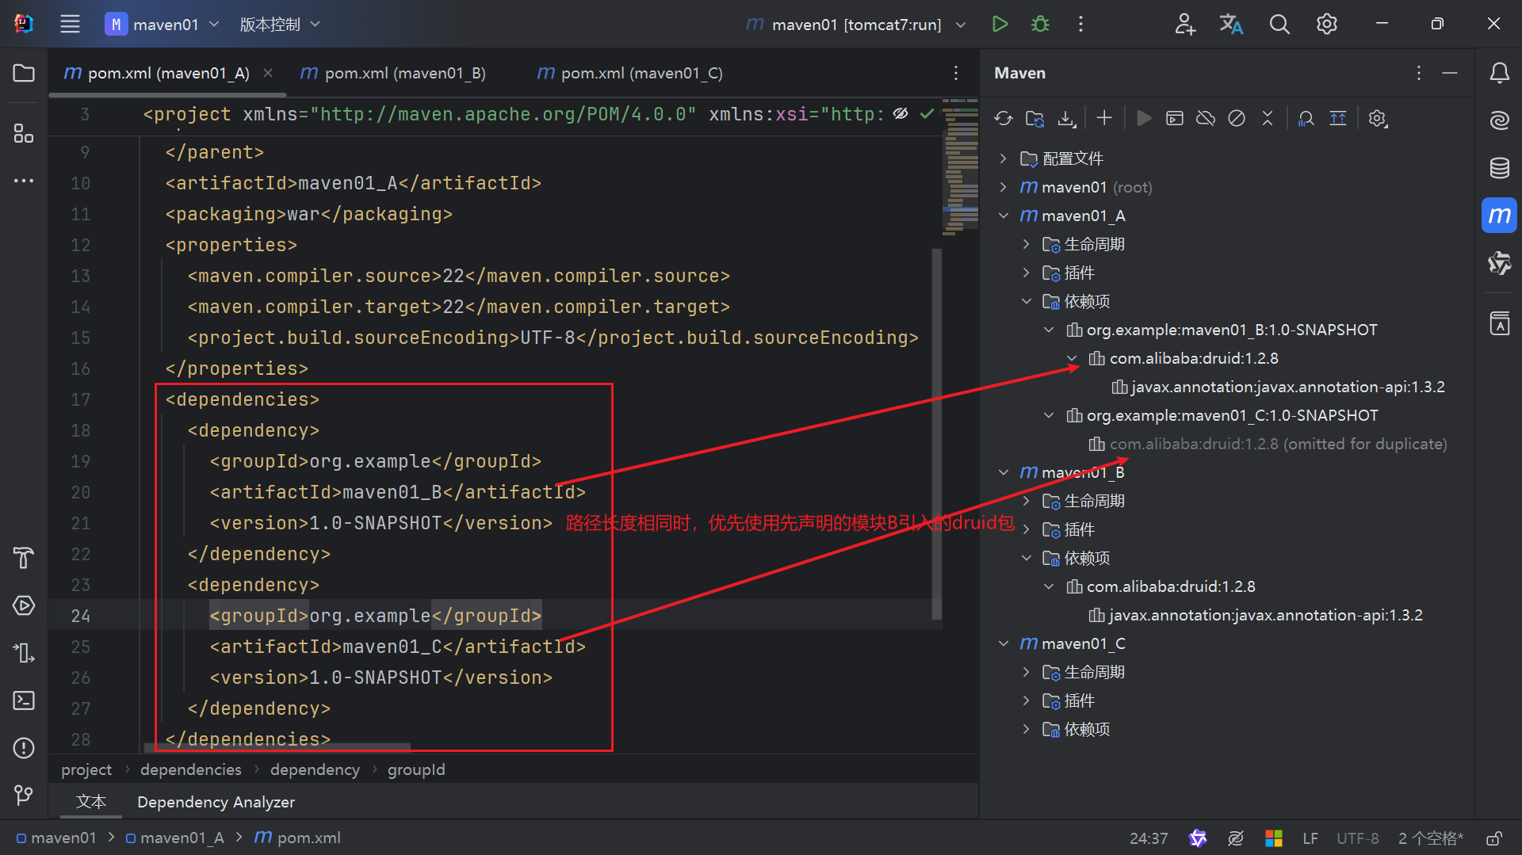The width and height of the screenshot is (1522, 855).
Task: Collapse the maven01_C module node
Action: pyautogui.click(x=1004, y=643)
